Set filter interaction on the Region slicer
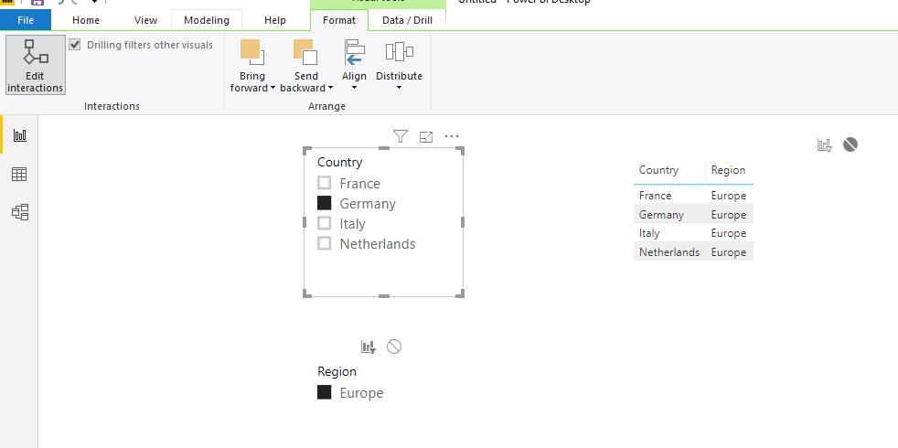 [369, 346]
